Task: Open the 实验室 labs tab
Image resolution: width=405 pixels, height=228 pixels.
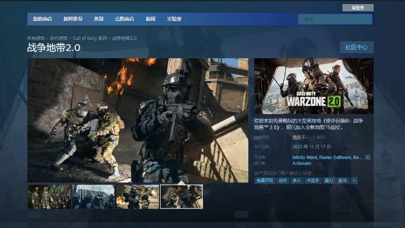Action: tap(174, 19)
